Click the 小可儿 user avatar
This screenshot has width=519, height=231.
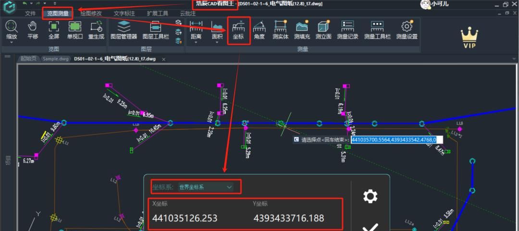click(x=425, y=4)
